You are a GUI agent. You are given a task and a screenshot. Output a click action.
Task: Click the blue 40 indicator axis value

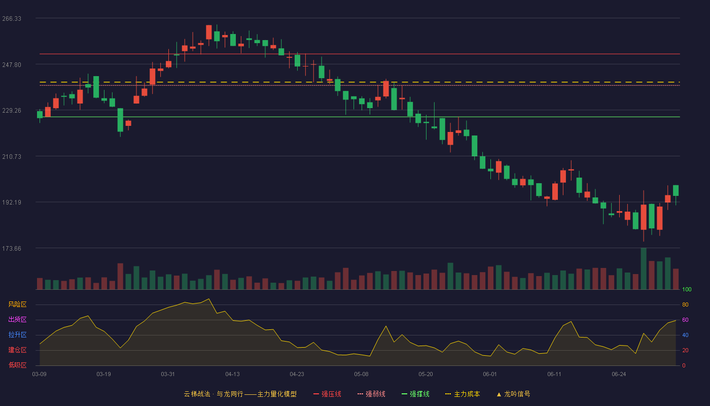[685, 335]
